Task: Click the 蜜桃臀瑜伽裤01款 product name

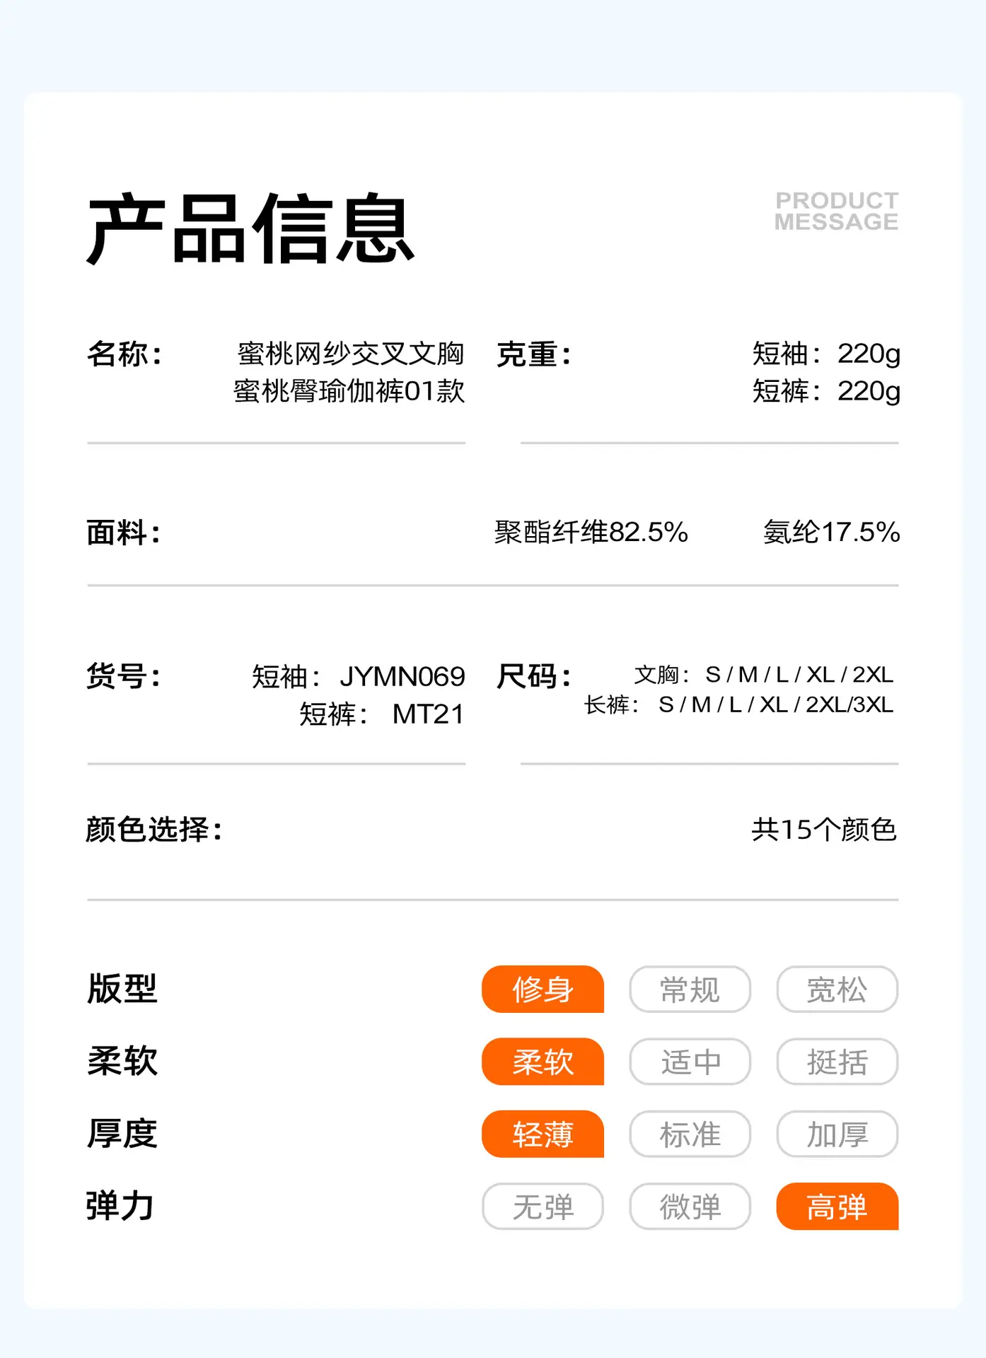Action: [349, 391]
